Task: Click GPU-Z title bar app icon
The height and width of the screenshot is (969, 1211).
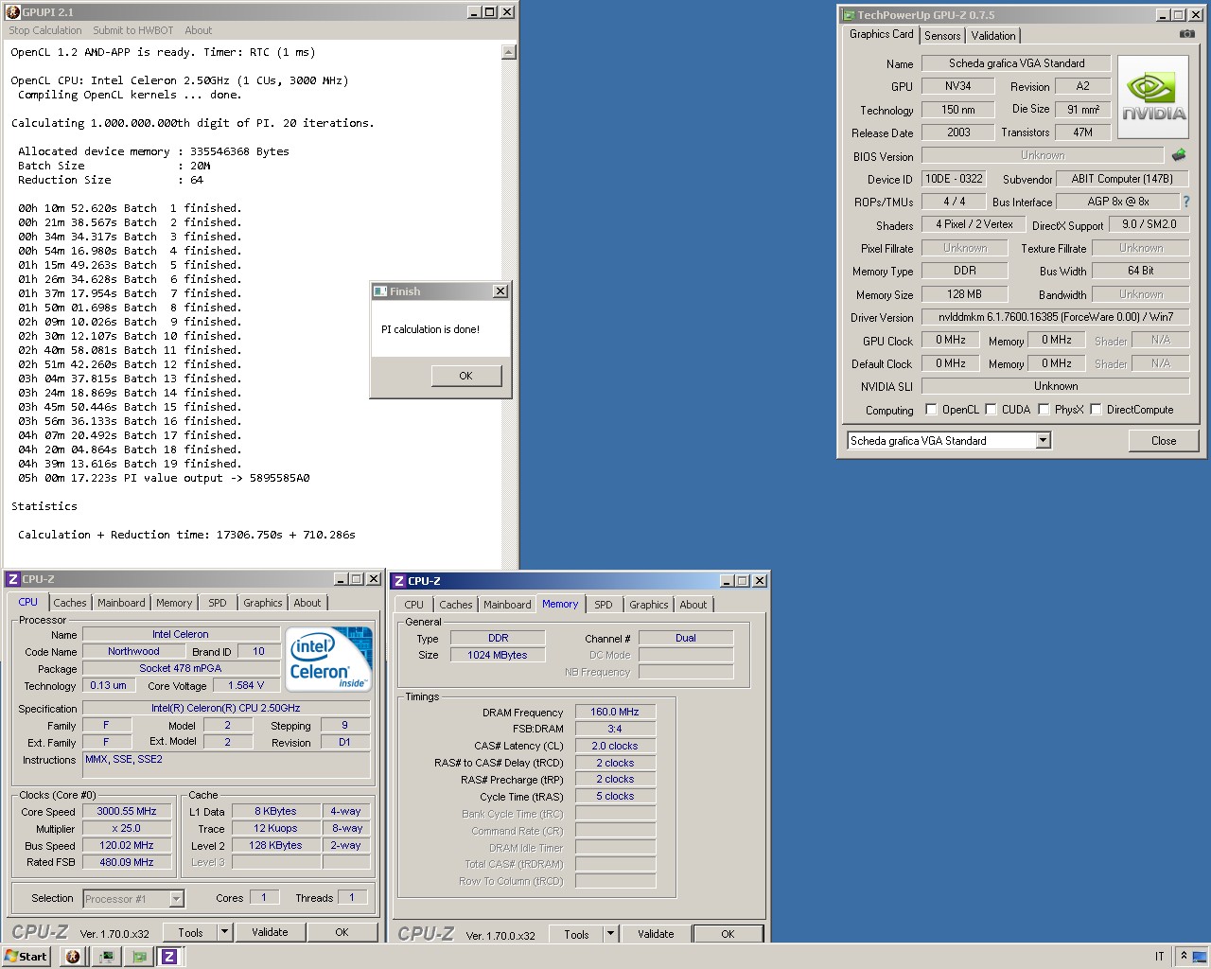Action: pyautogui.click(x=849, y=15)
